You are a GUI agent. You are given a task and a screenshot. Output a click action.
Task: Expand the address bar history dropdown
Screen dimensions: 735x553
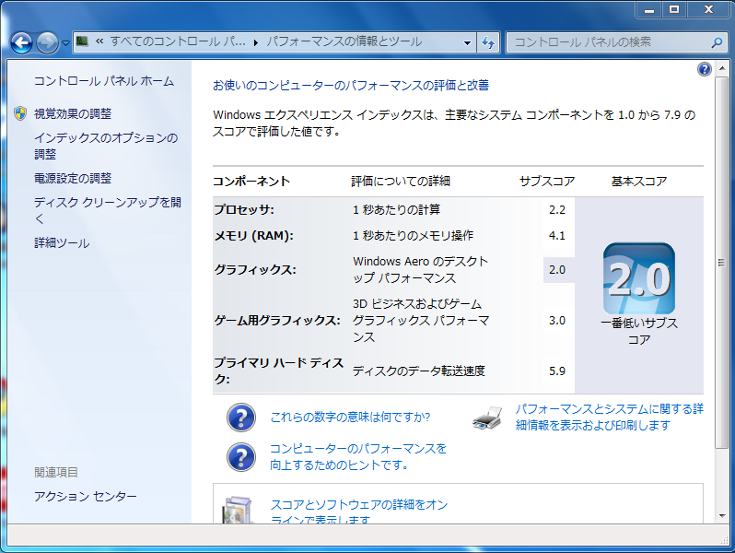(x=467, y=42)
